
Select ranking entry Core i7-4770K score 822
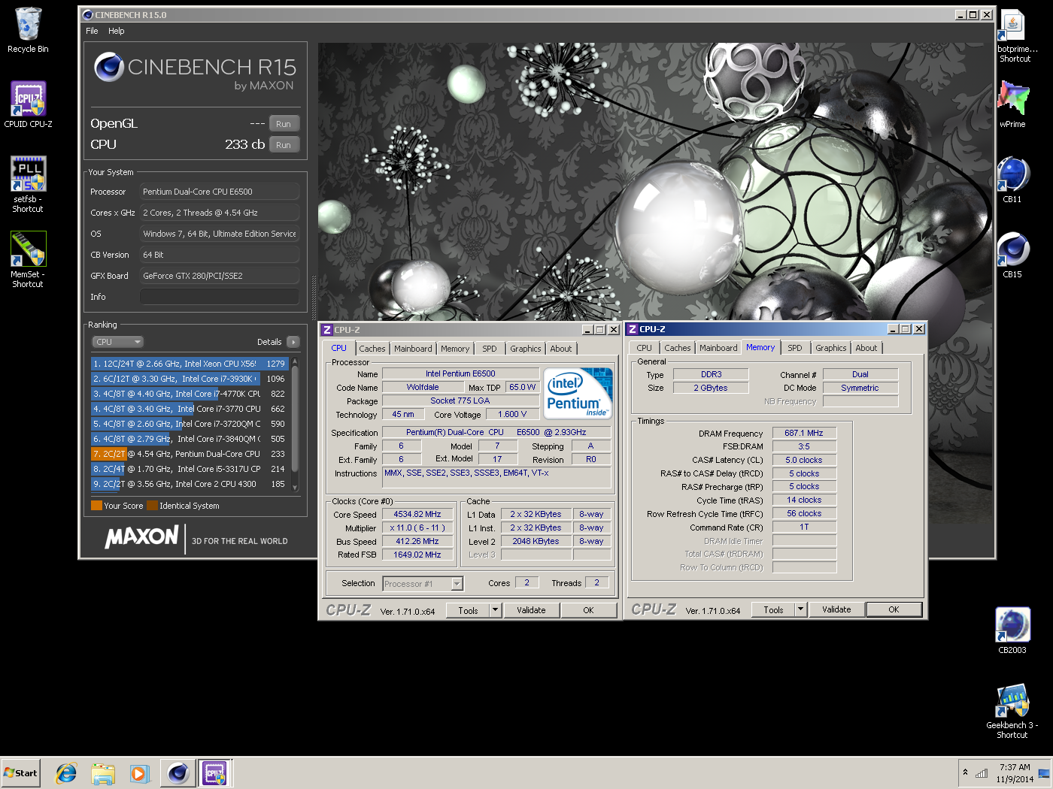coord(190,394)
